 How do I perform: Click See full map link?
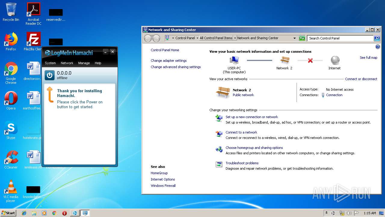coord(368,58)
